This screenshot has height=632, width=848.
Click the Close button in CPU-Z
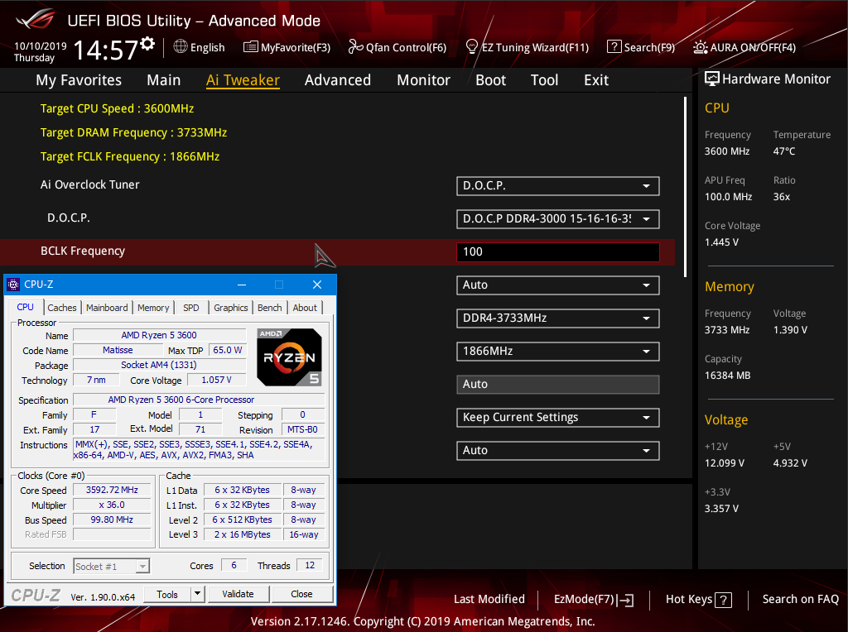click(x=301, y=594)
